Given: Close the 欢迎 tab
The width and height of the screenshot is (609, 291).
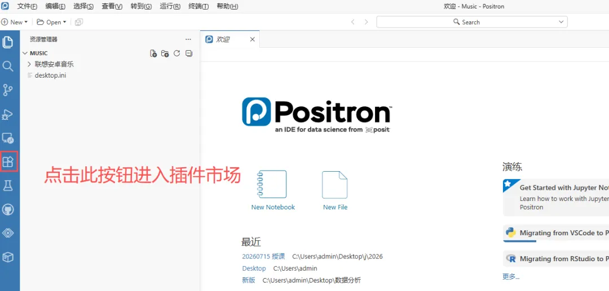Looking at the screenshot, I should tap(253, 39).
